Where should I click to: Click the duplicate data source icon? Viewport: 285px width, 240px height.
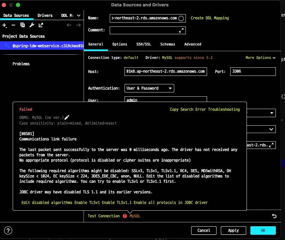point(23,25)
